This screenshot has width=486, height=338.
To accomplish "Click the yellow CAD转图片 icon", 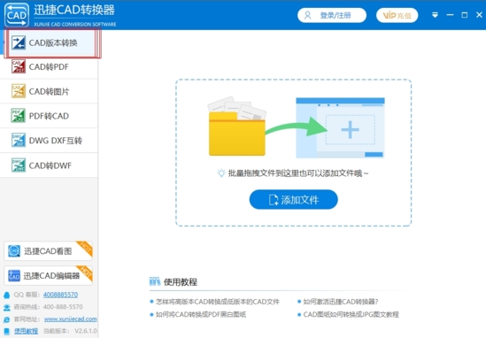I will tap(19, 91).
